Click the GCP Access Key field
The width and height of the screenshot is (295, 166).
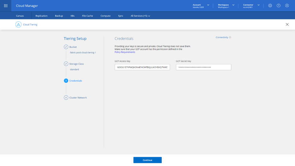tap(142, 67)
